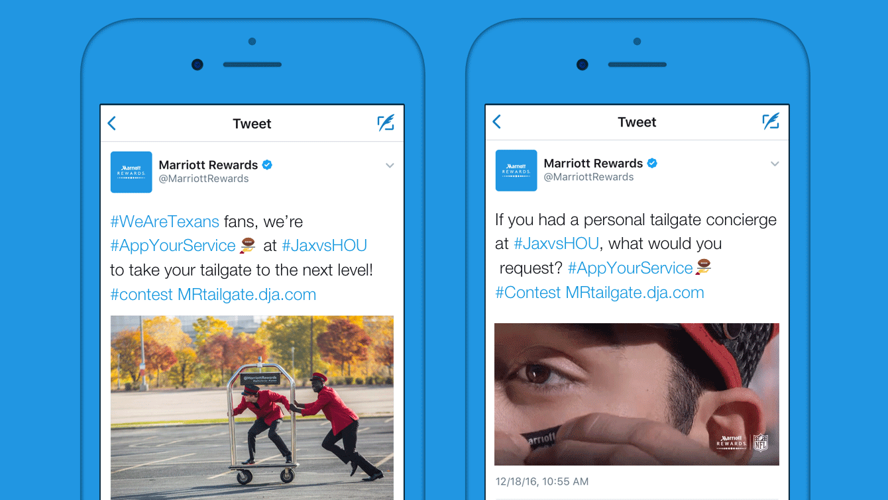Expand tweet options chevron on left phone

(390, 166)
